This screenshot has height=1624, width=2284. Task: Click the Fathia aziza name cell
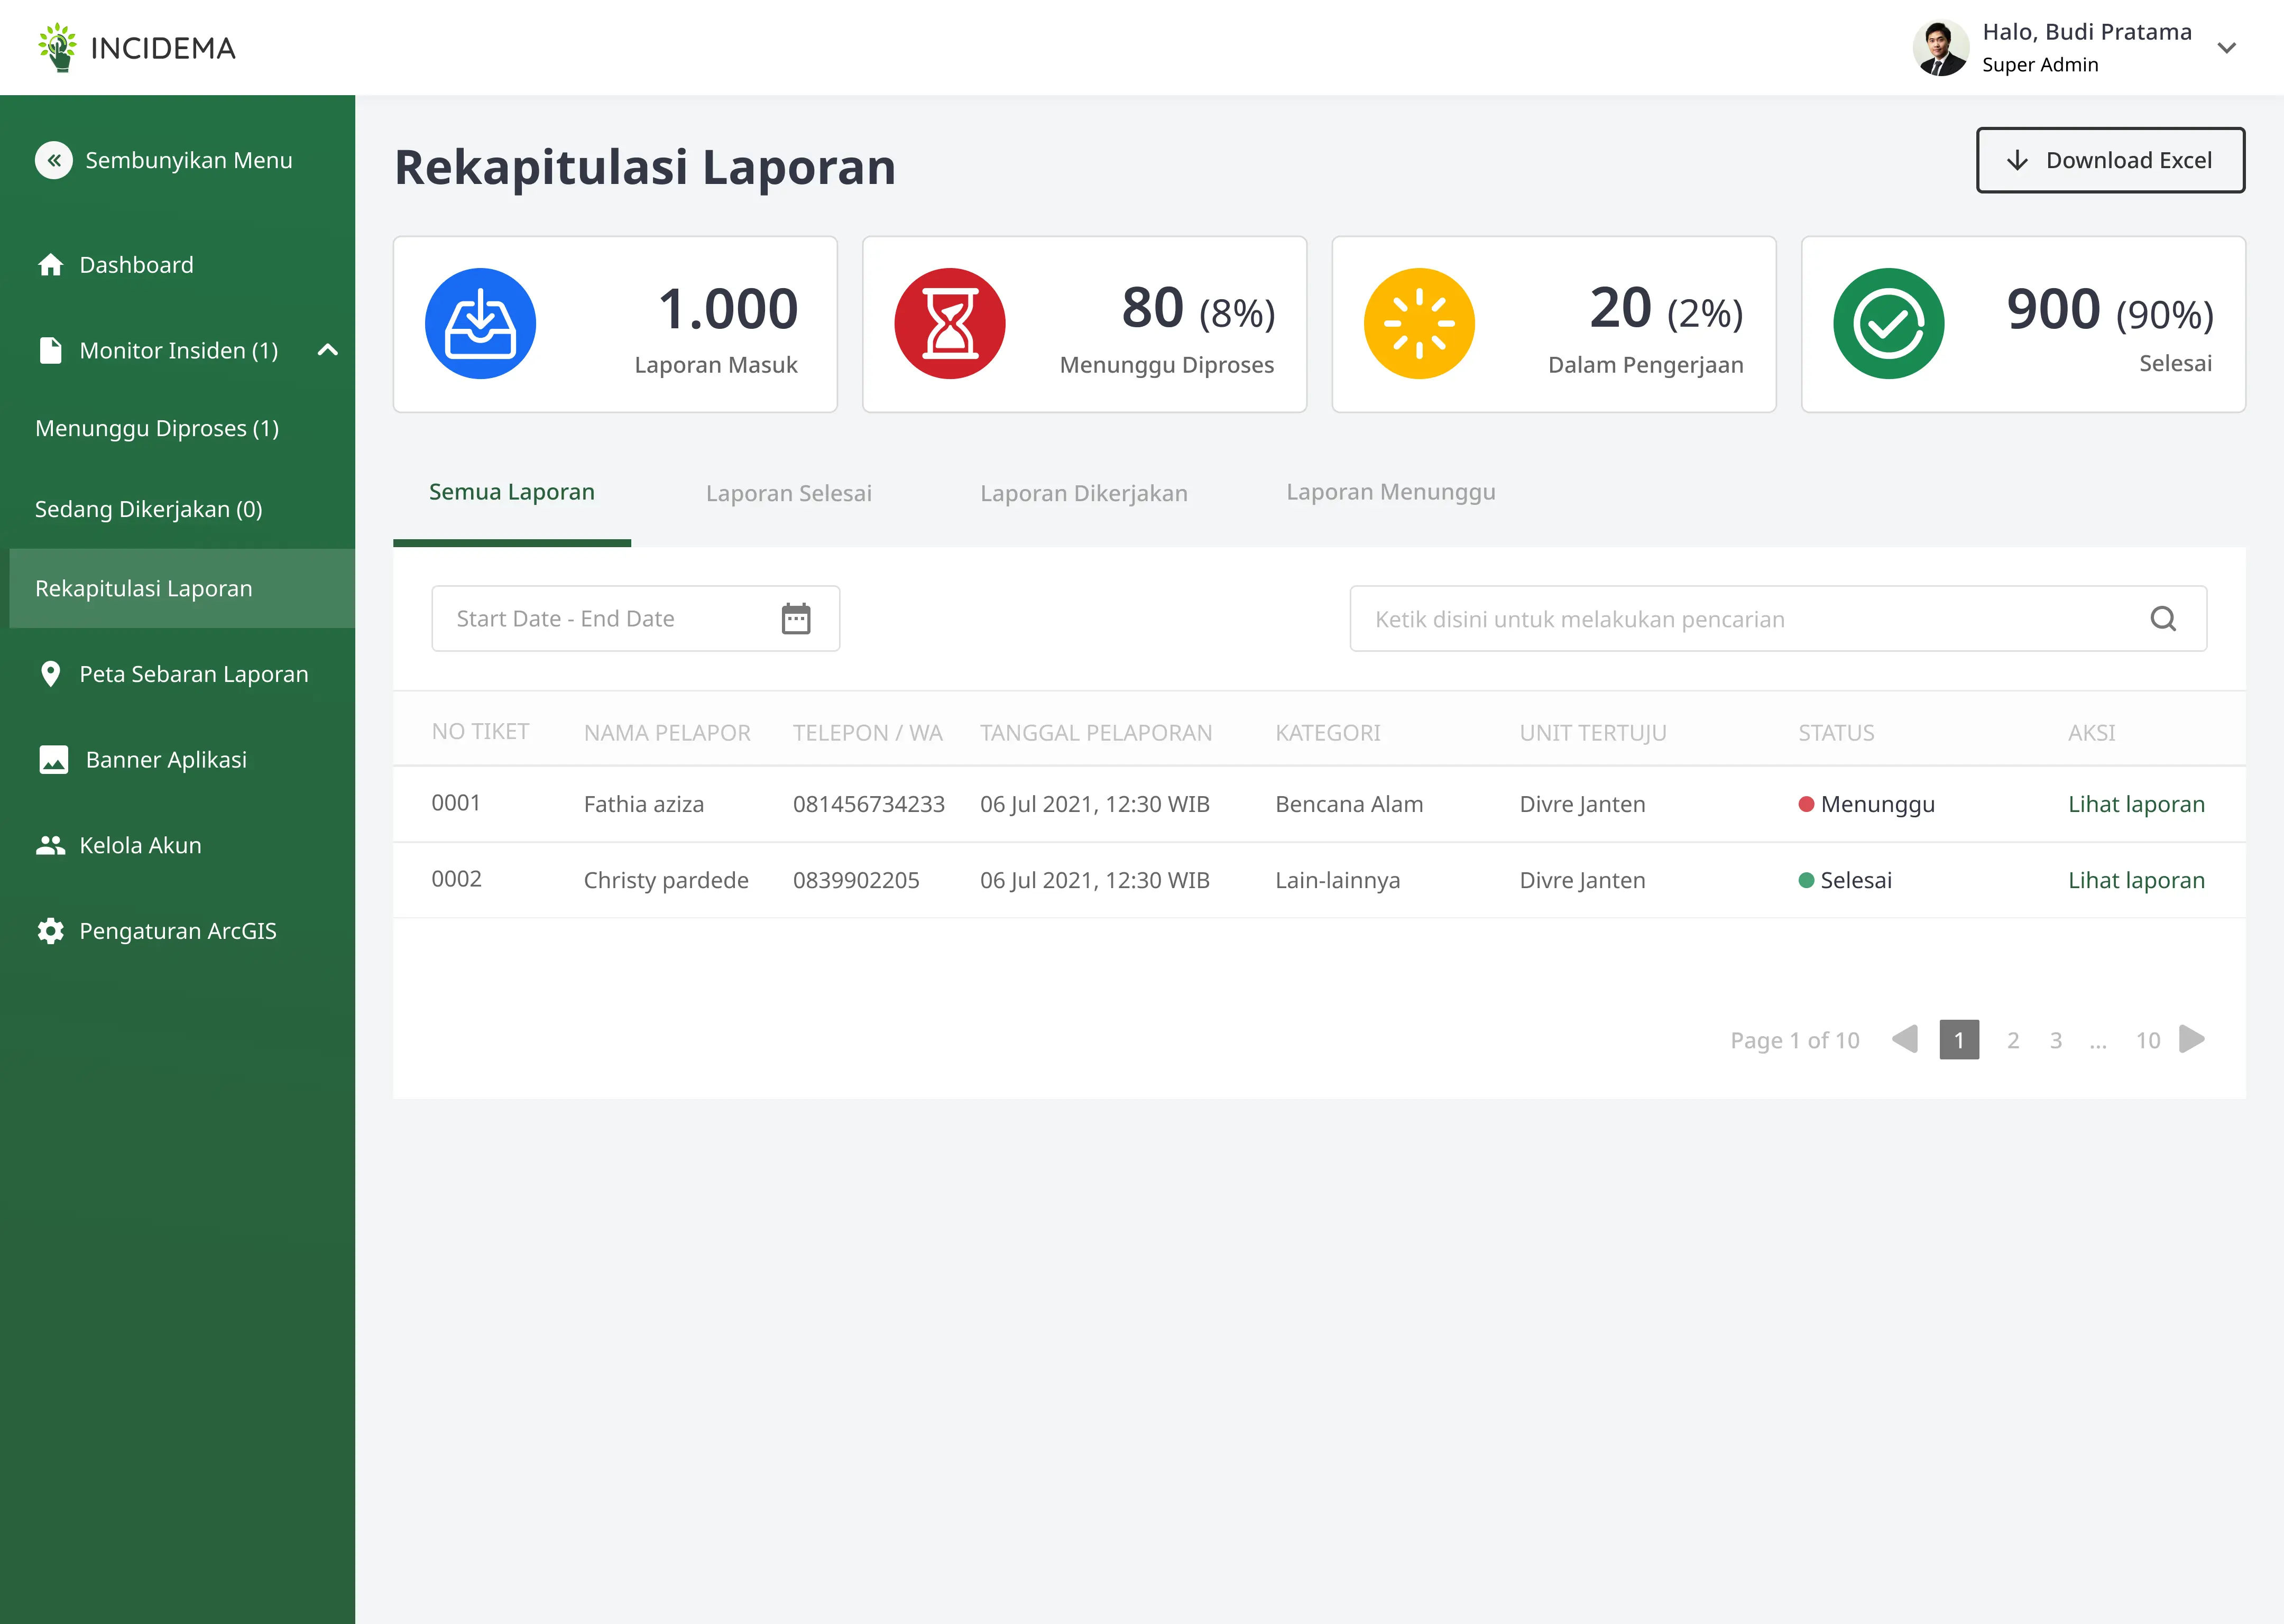point(644,804)
